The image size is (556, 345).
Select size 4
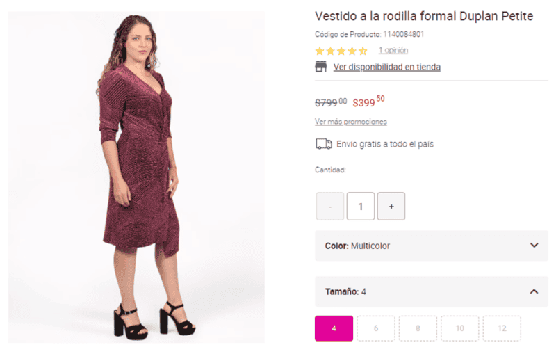(334, 328)
